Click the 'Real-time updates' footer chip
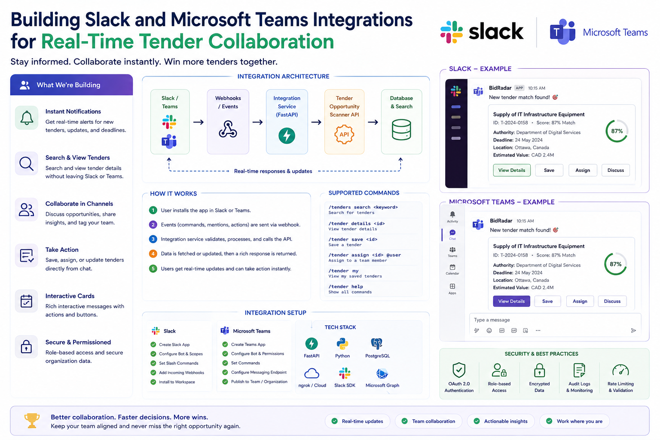This screenshot has width=660, height=440. click(x=357, y=421)
